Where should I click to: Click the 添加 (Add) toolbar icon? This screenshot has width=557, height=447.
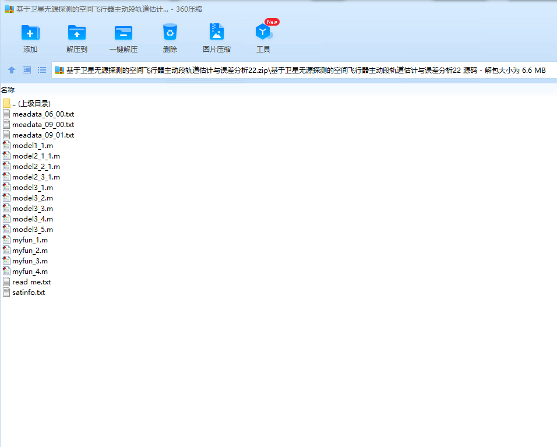(30, 33)
